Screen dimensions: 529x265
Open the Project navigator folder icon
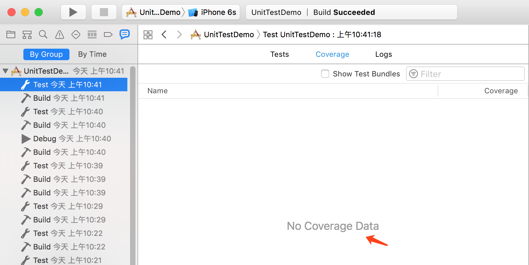11,34
